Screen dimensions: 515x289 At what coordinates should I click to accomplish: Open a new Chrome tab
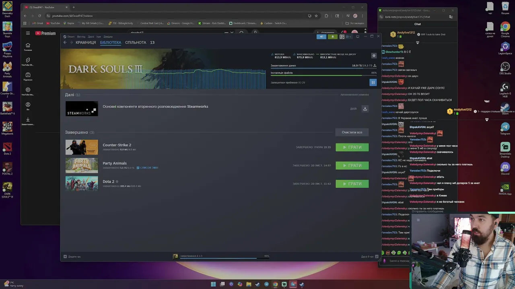pyautogui.click(x=74, y=7)
